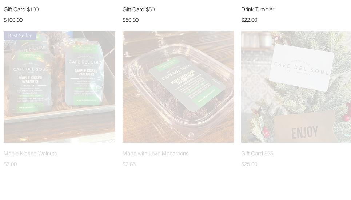Select the Made with Love Macaroons title
The image size is (351, 200).
click(155, 154)
